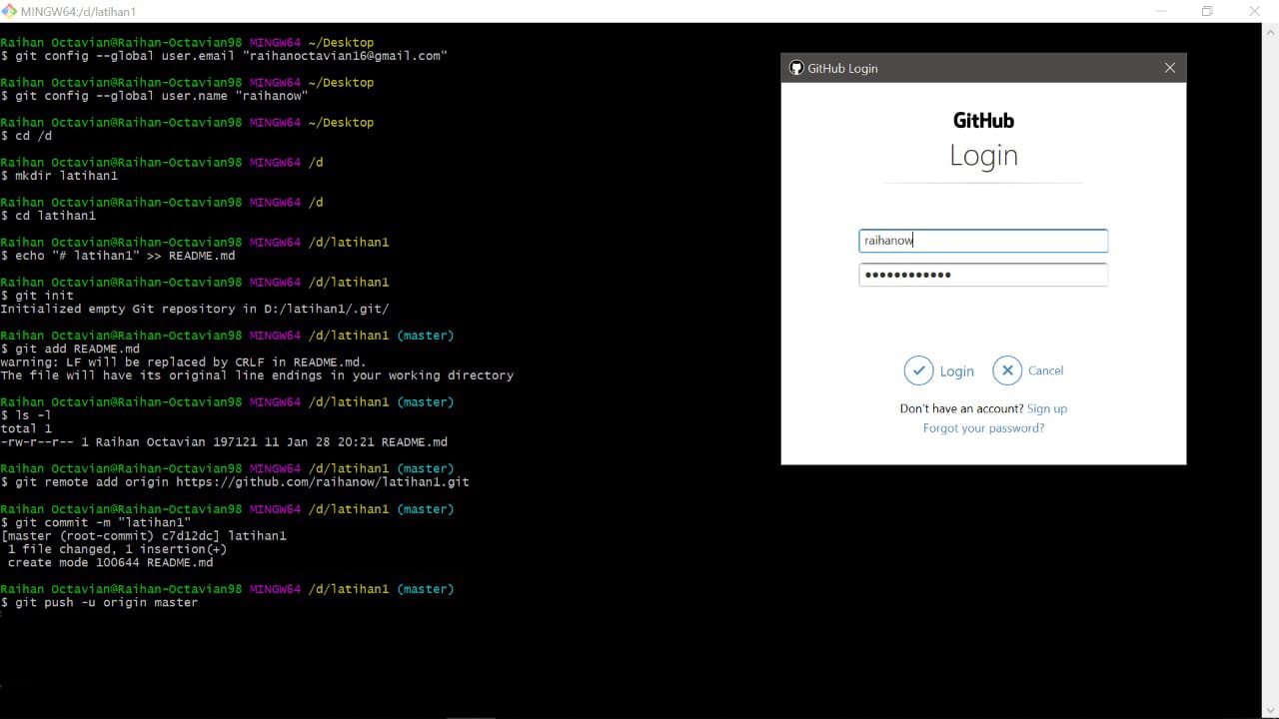Open the Sign up link
This screenshot has height=719, width=1279.
(1047, 408)
